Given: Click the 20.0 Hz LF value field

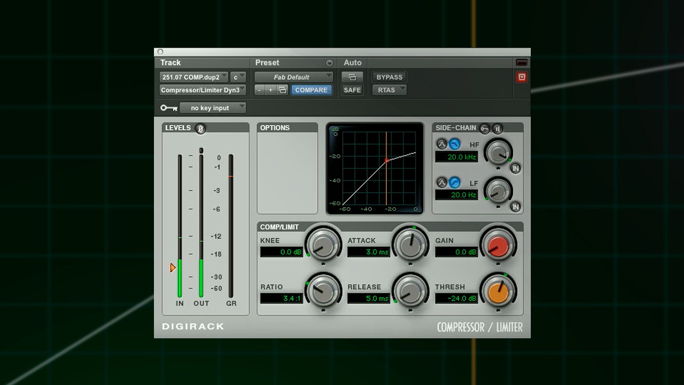Looking at the screenshot, I should click(x=457, y=195).
